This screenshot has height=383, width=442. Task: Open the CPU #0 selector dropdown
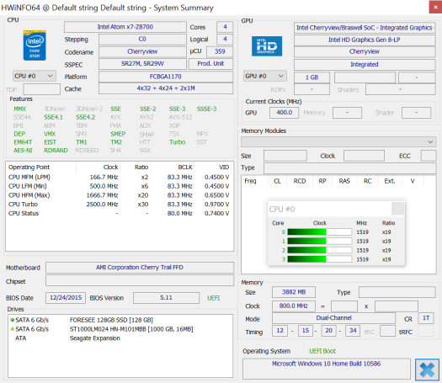(x=35, y=76)
